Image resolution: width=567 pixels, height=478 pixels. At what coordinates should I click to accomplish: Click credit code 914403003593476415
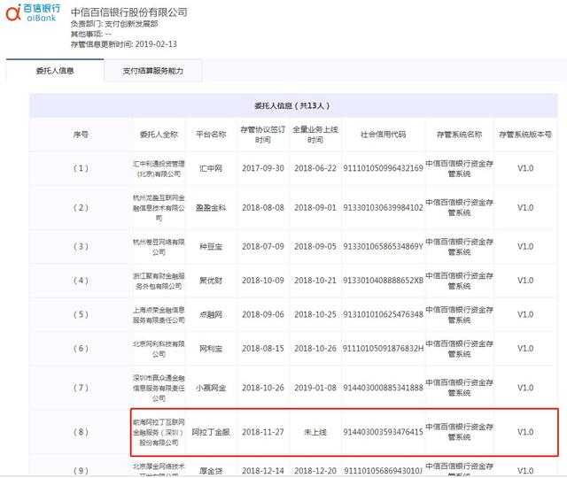tap(384, 432)
